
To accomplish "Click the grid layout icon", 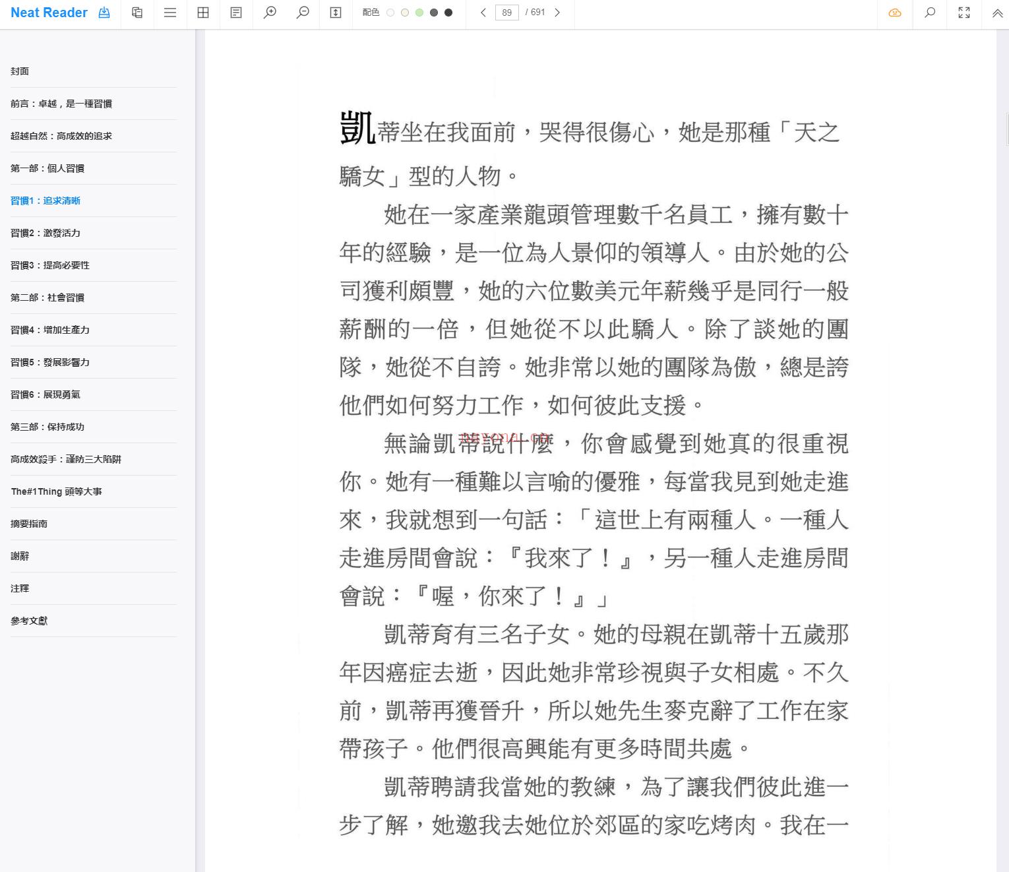I will tap(203, 13).
